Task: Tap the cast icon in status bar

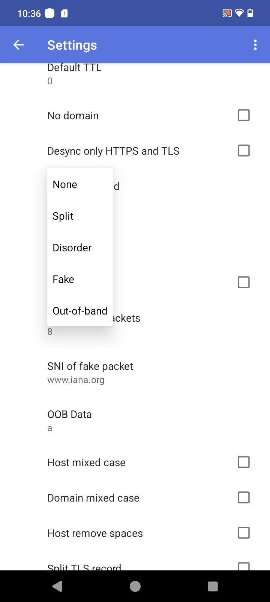Action: [x=226, y=14]
